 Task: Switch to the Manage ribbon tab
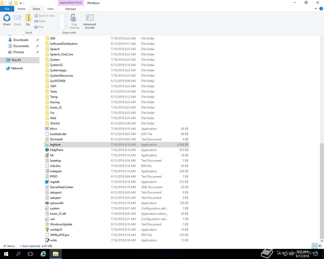point(71,9)
